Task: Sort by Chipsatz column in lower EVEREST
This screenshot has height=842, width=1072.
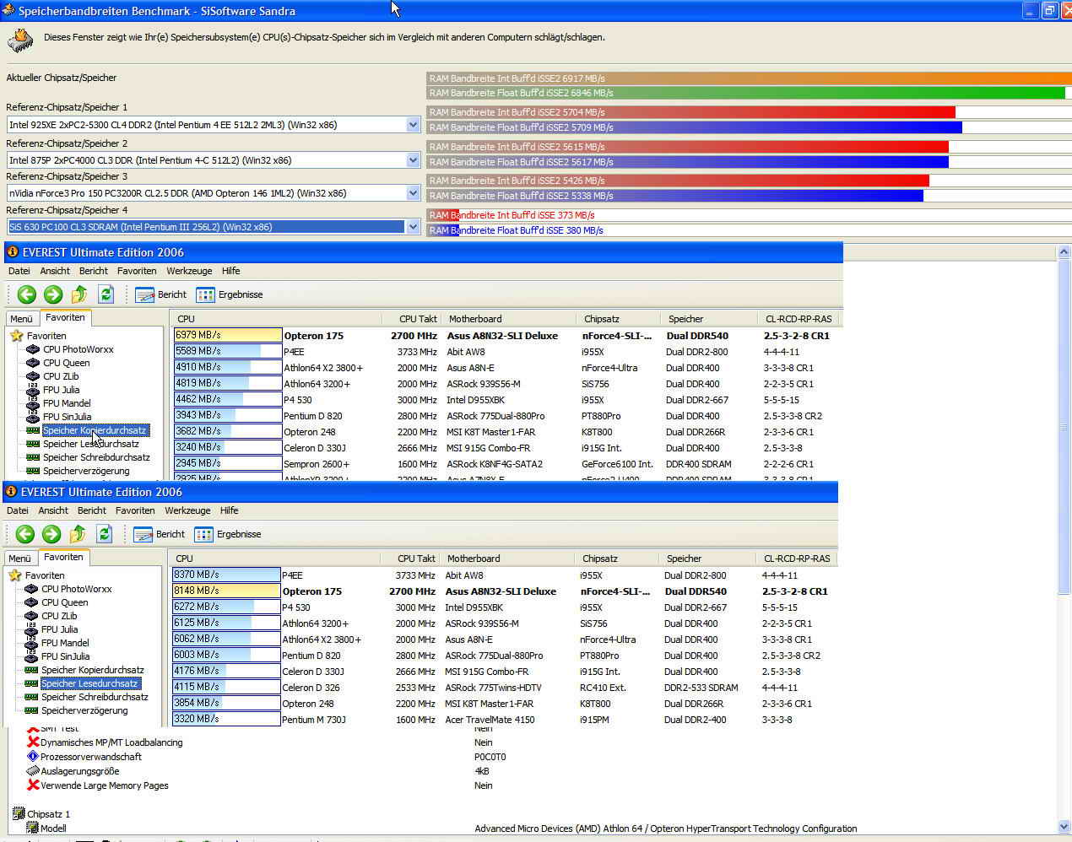Action: pos(616,559)
